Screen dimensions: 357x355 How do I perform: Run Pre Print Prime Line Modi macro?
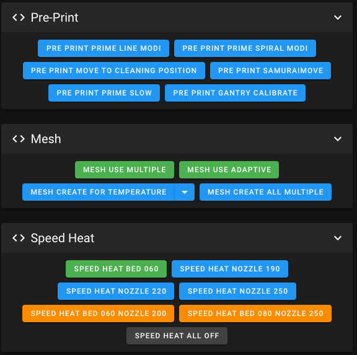pyautogui.click(x=104, y=48)
